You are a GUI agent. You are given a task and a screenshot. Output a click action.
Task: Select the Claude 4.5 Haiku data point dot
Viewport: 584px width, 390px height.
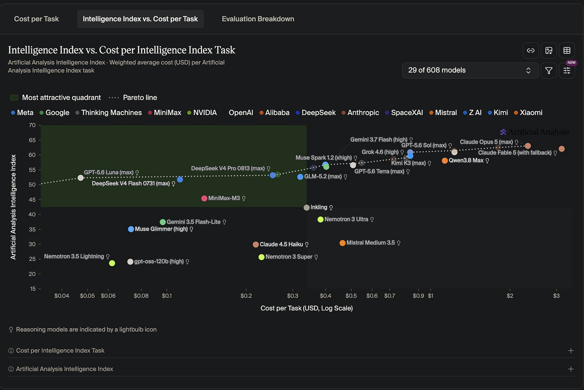pos(255,245)
